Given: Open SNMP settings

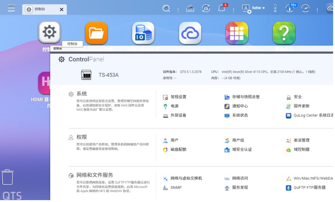Looking at the screenshot, I should point(172,188).
